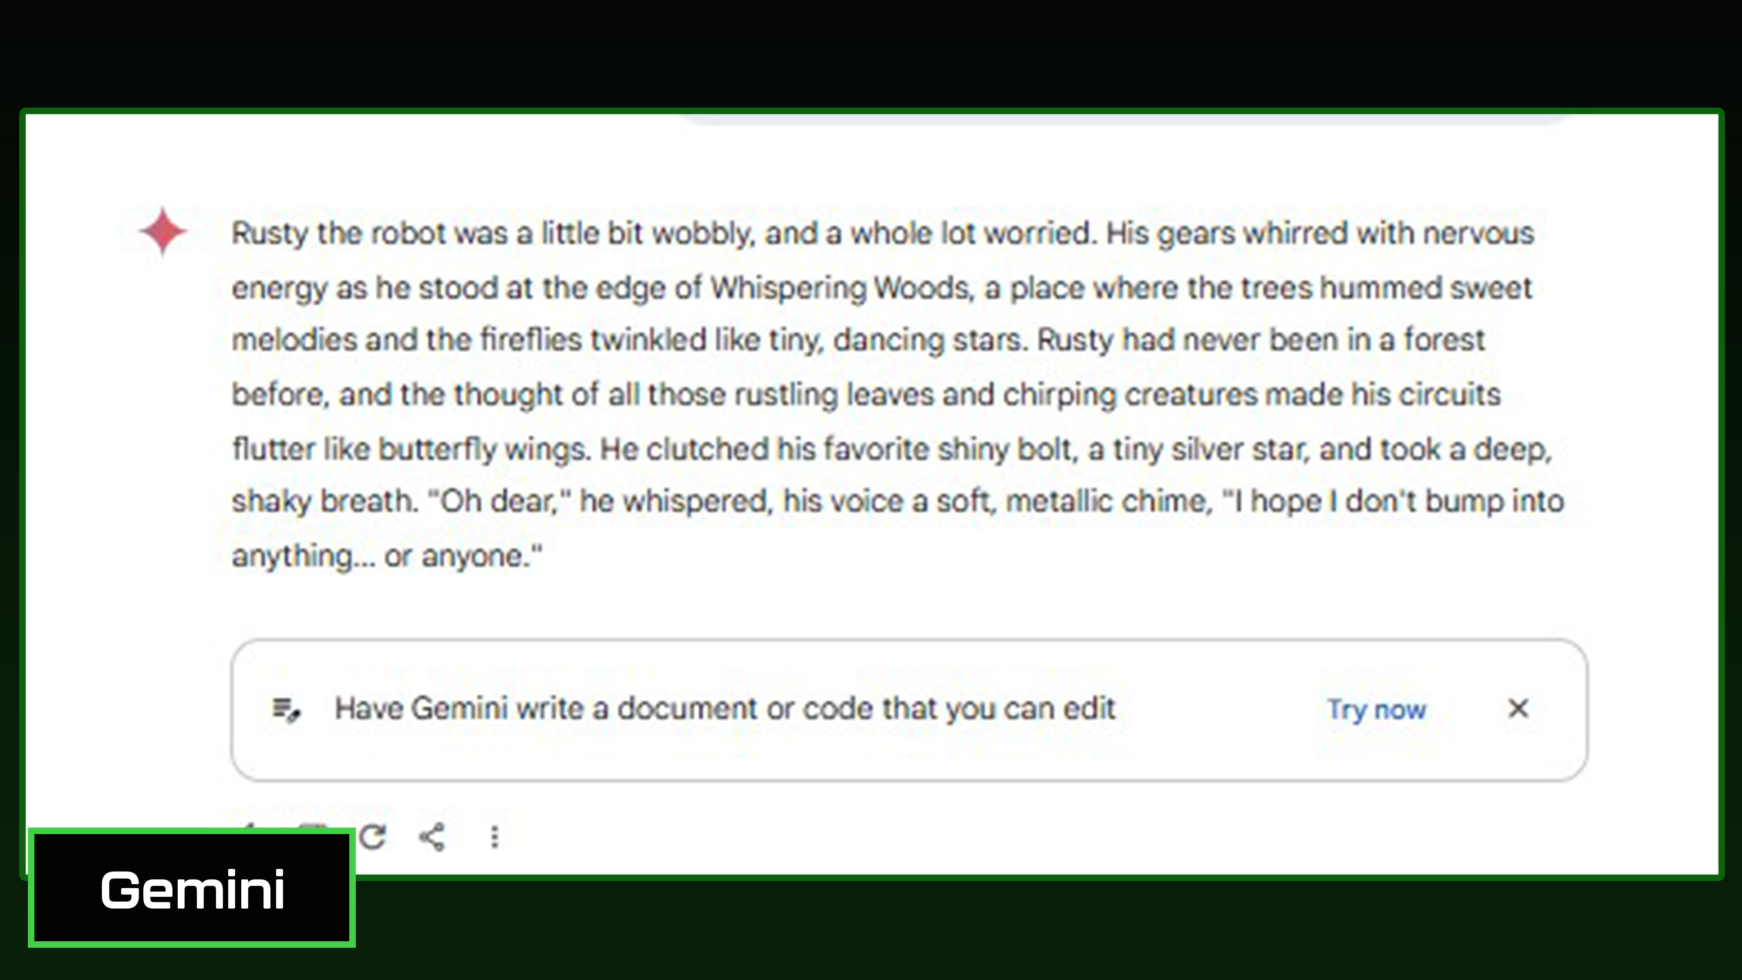Click the Gemini sparkle icon beside the response
The image size is (1742, 980).
point(163,231)
